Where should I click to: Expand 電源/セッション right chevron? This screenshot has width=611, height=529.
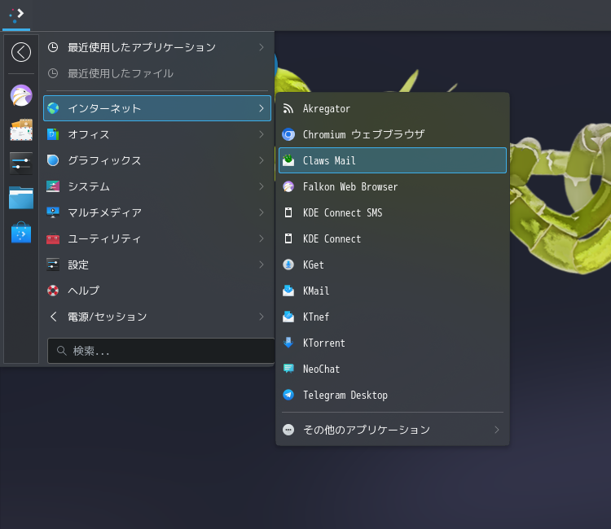[262, 317]
